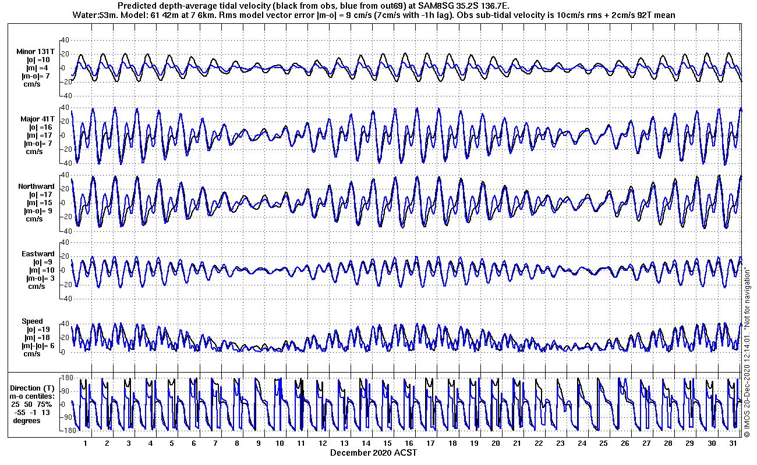This screenshot has height=465, width=757.
Task: Click '|o| =10' under Minor 131T
Action: 38,60
